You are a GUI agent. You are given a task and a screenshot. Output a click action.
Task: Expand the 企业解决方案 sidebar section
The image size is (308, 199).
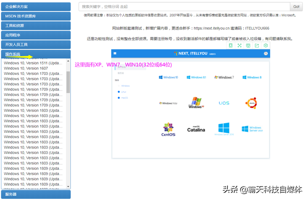coord(36,7)
